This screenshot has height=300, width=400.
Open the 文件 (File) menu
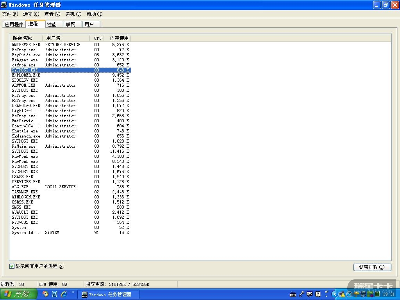pos(10,14)
